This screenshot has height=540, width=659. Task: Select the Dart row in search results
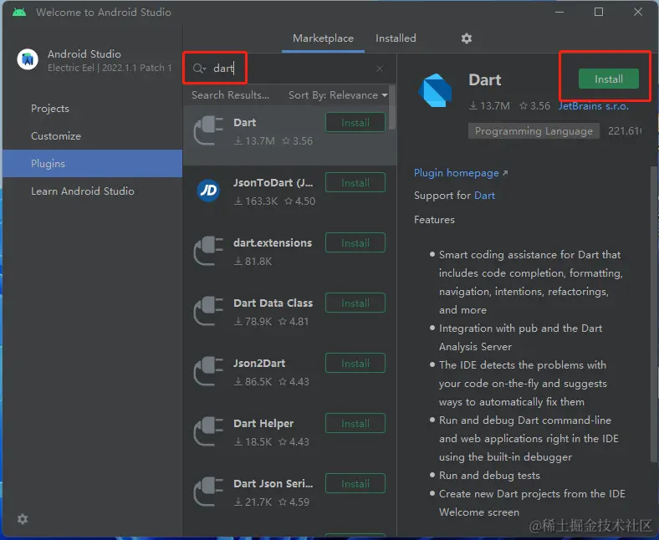coord(290,135)
